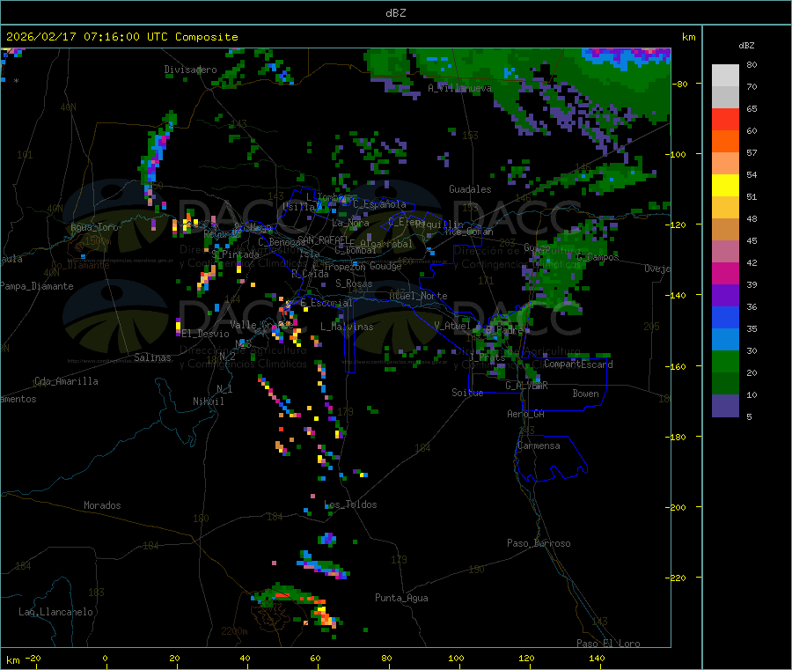Select the 36 dBZ blue color swatch
This screenshot has height=670, width=792.
tap(725, 317)
